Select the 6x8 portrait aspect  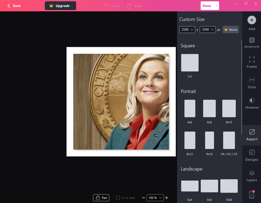[209, 109]
